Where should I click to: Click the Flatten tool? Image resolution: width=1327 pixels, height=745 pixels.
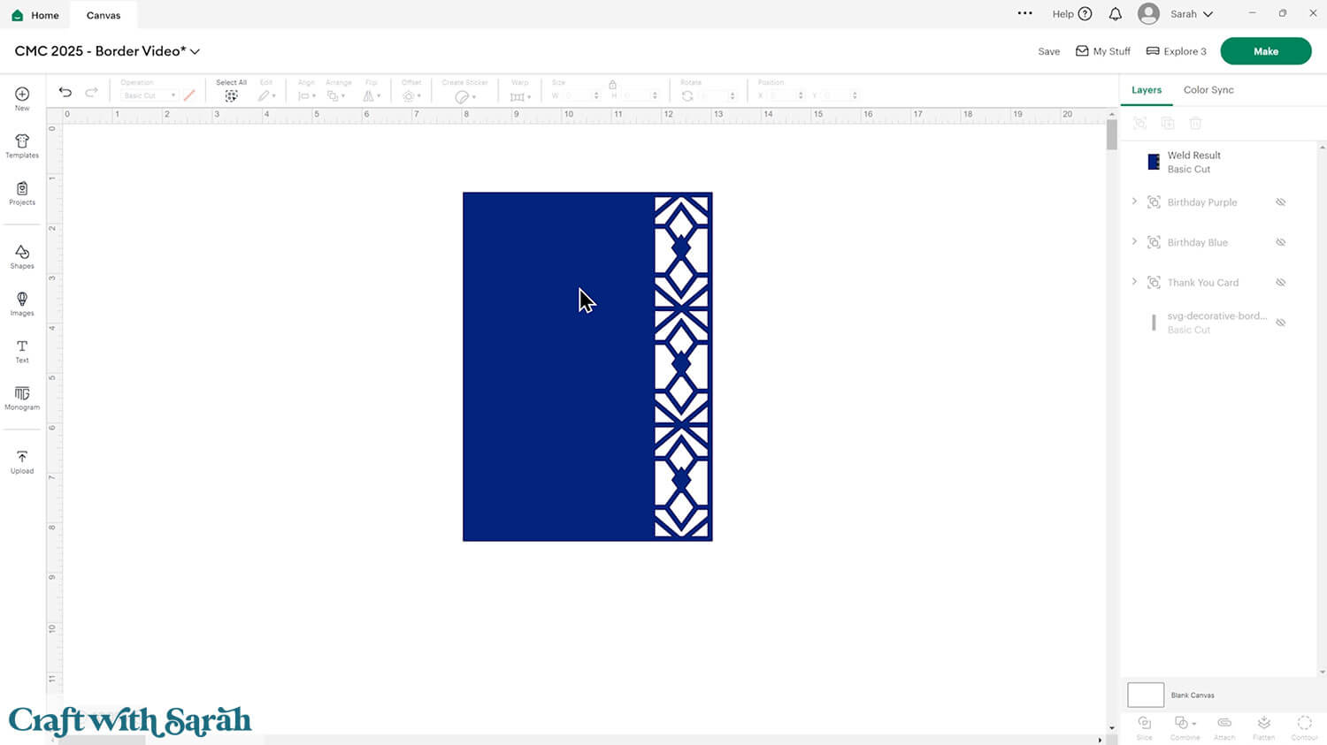pos(1264,727)
